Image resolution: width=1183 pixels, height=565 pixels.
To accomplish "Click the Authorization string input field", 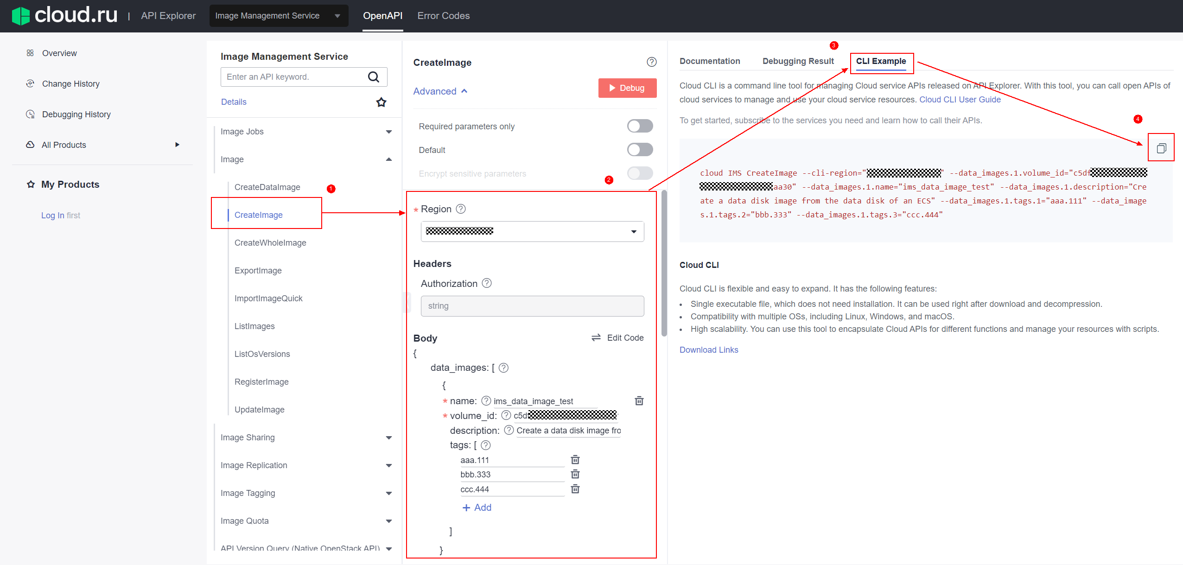I will 532,306.
